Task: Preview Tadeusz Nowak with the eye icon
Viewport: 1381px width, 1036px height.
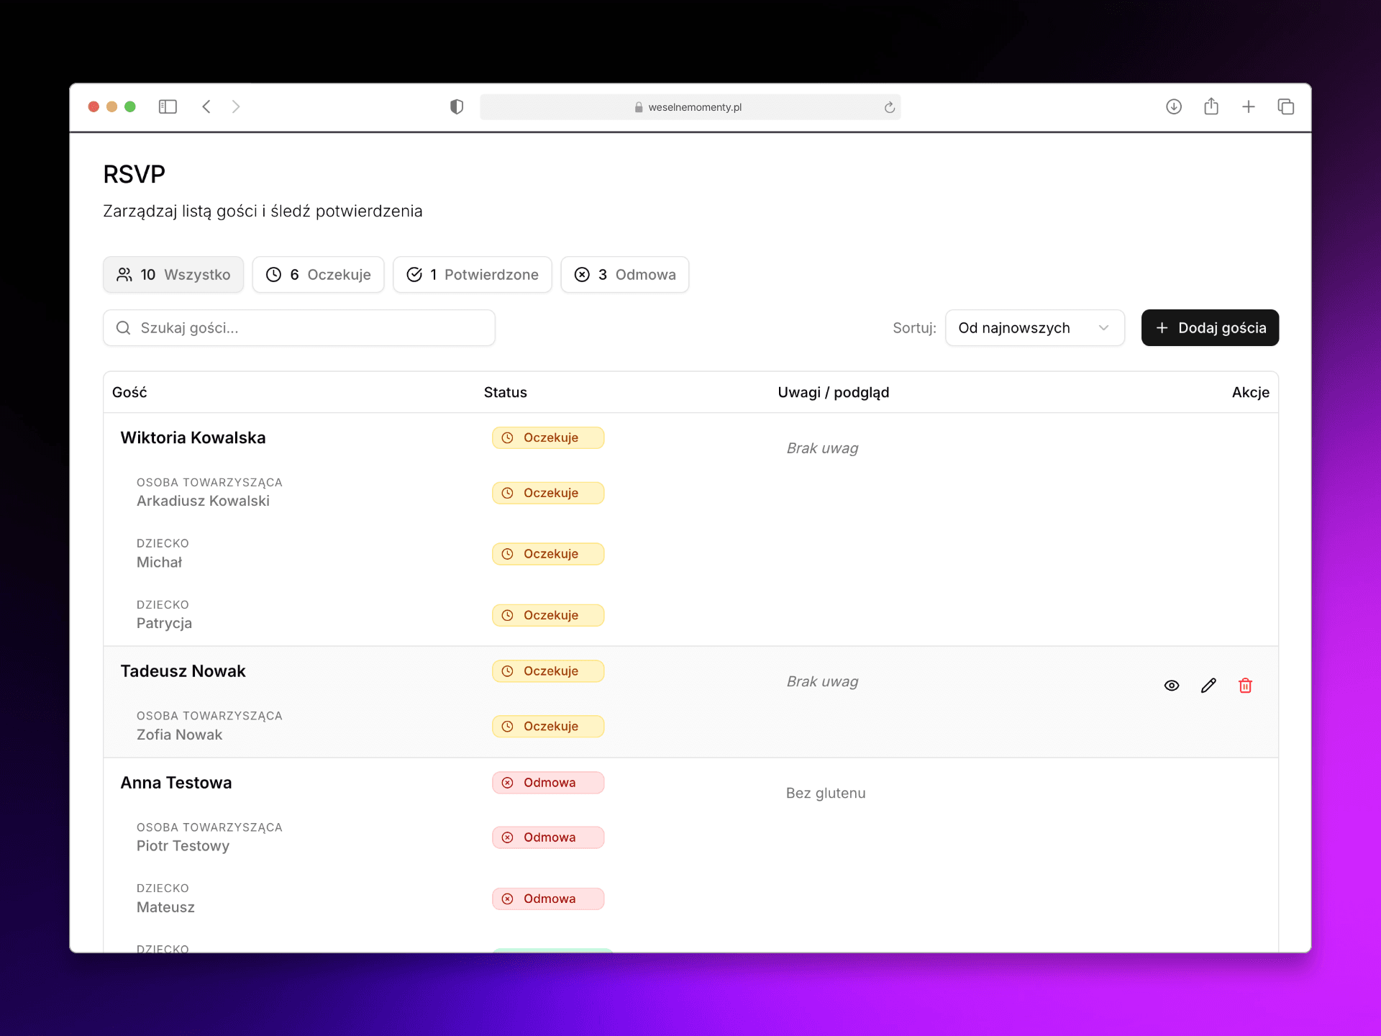Action: 1172,686
